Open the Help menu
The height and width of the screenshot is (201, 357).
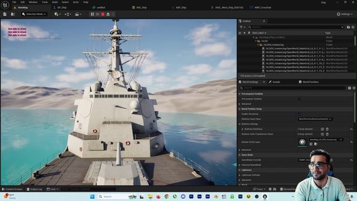85,2
